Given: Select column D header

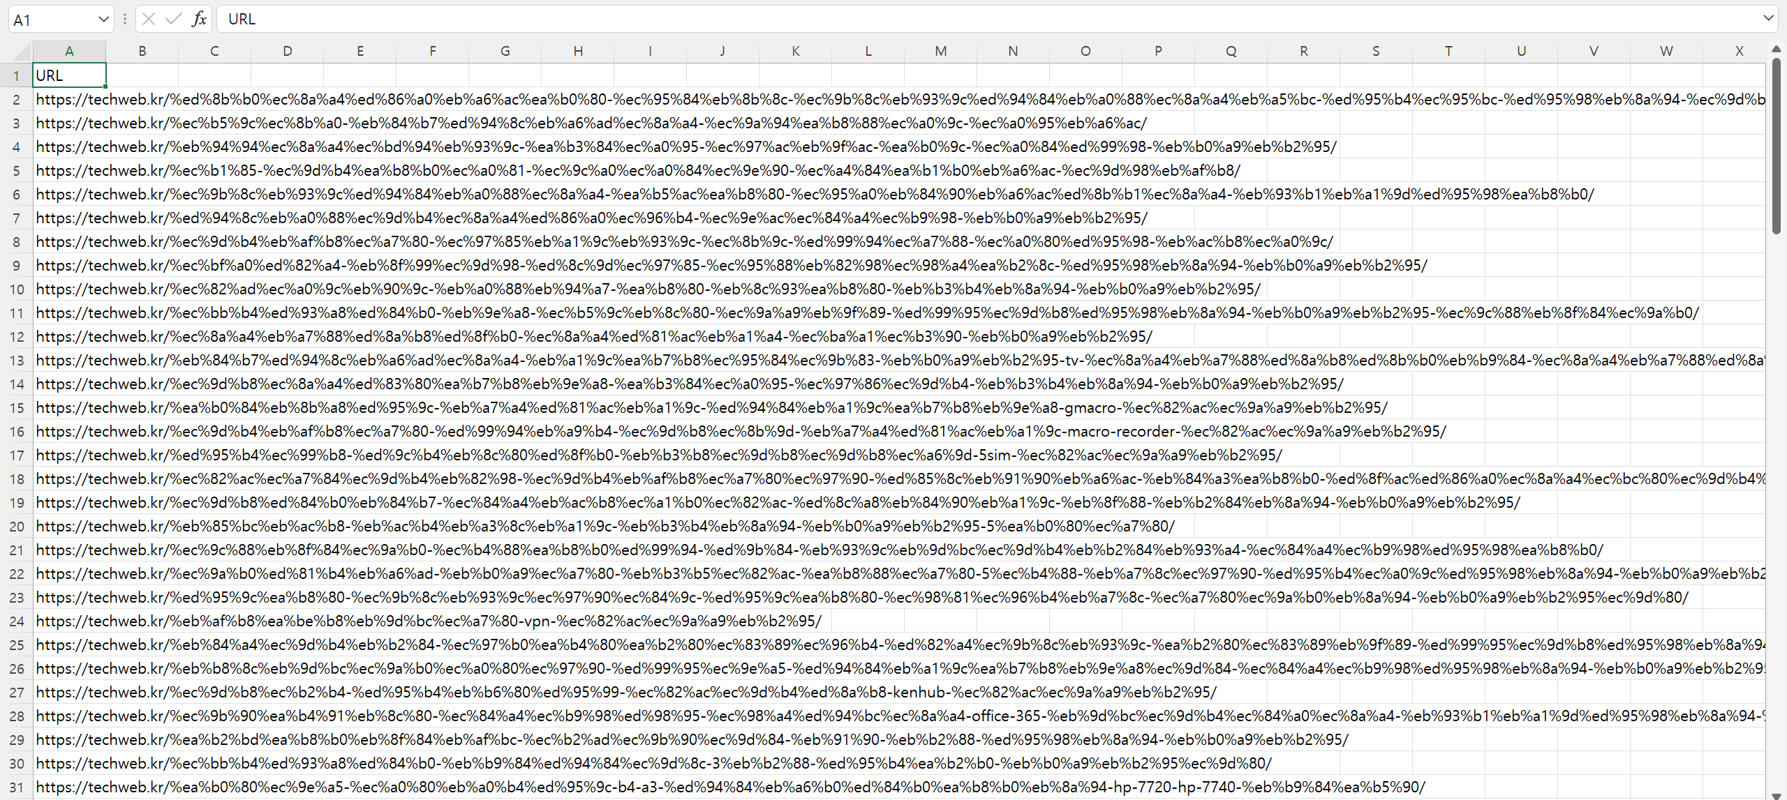Looking at the screenshot, I should (288, 51).
